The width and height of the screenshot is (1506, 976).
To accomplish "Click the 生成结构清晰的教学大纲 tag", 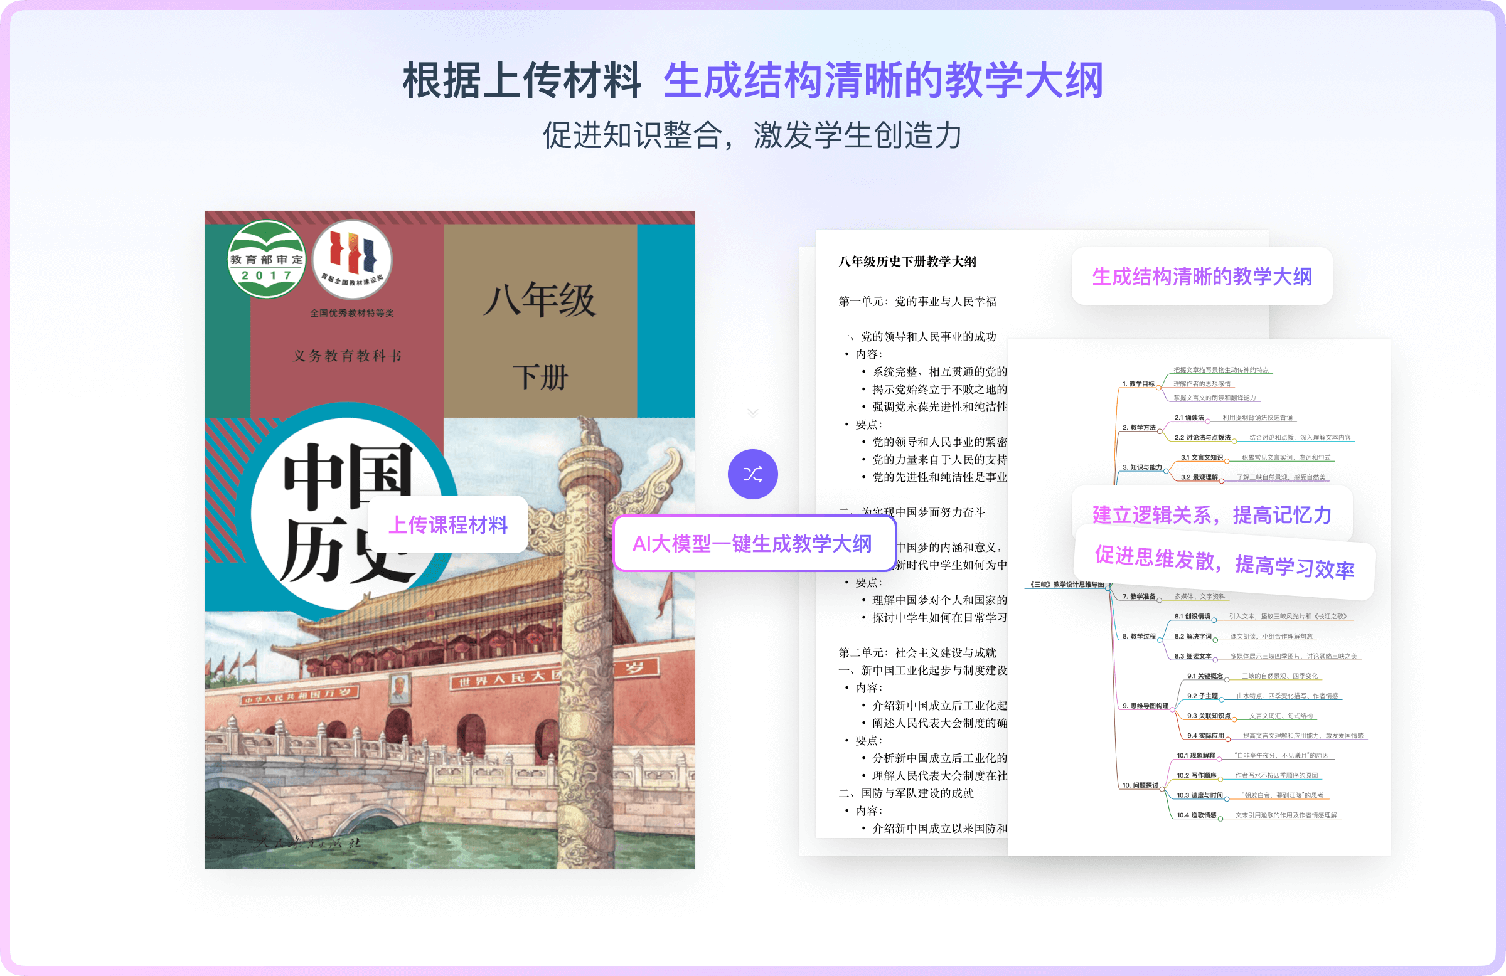I will click(x=1202, y=277).
